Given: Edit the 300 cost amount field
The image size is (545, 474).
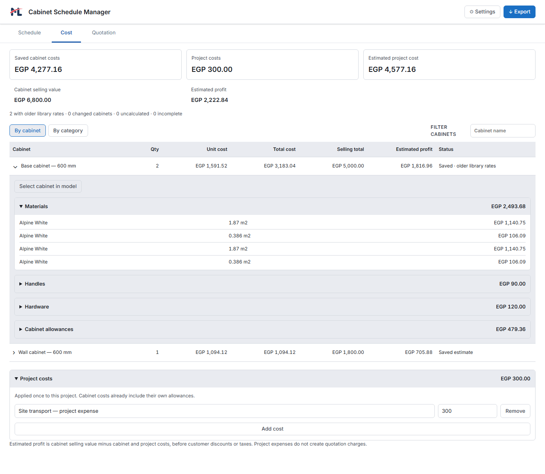Looking at the screenshot, I should coord(468,411).
